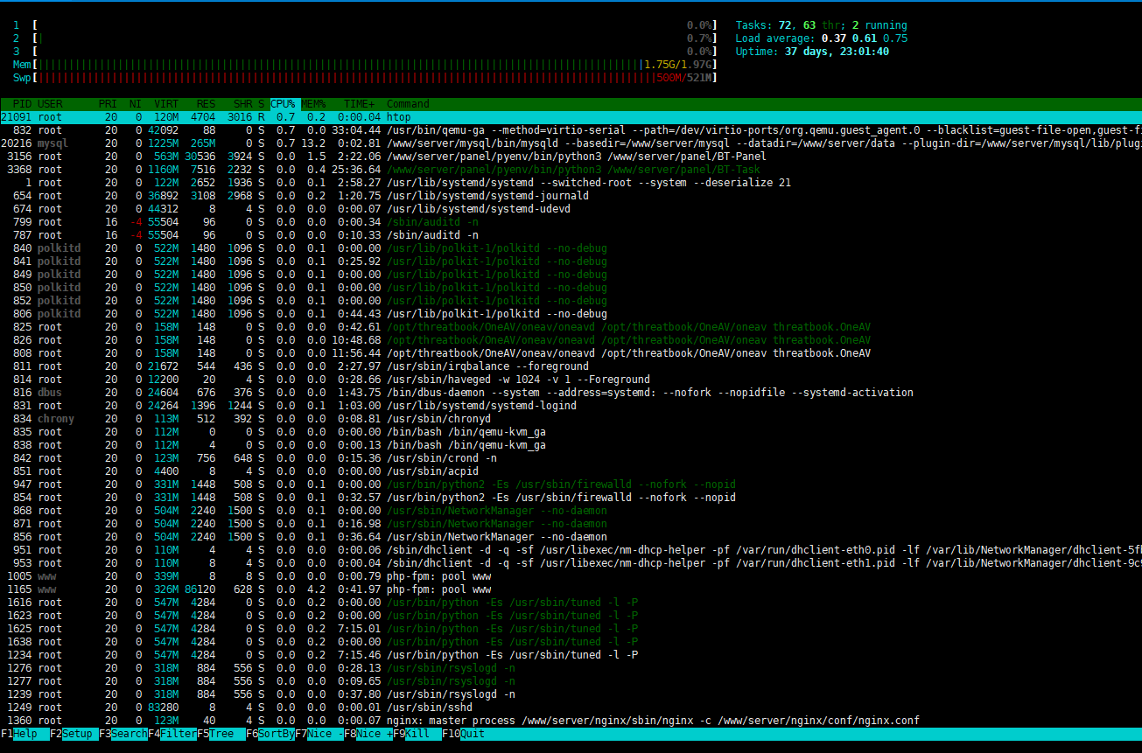Select the systemd-journald process row
This screenshot has height=753, width=1142.
pos(571,196)
